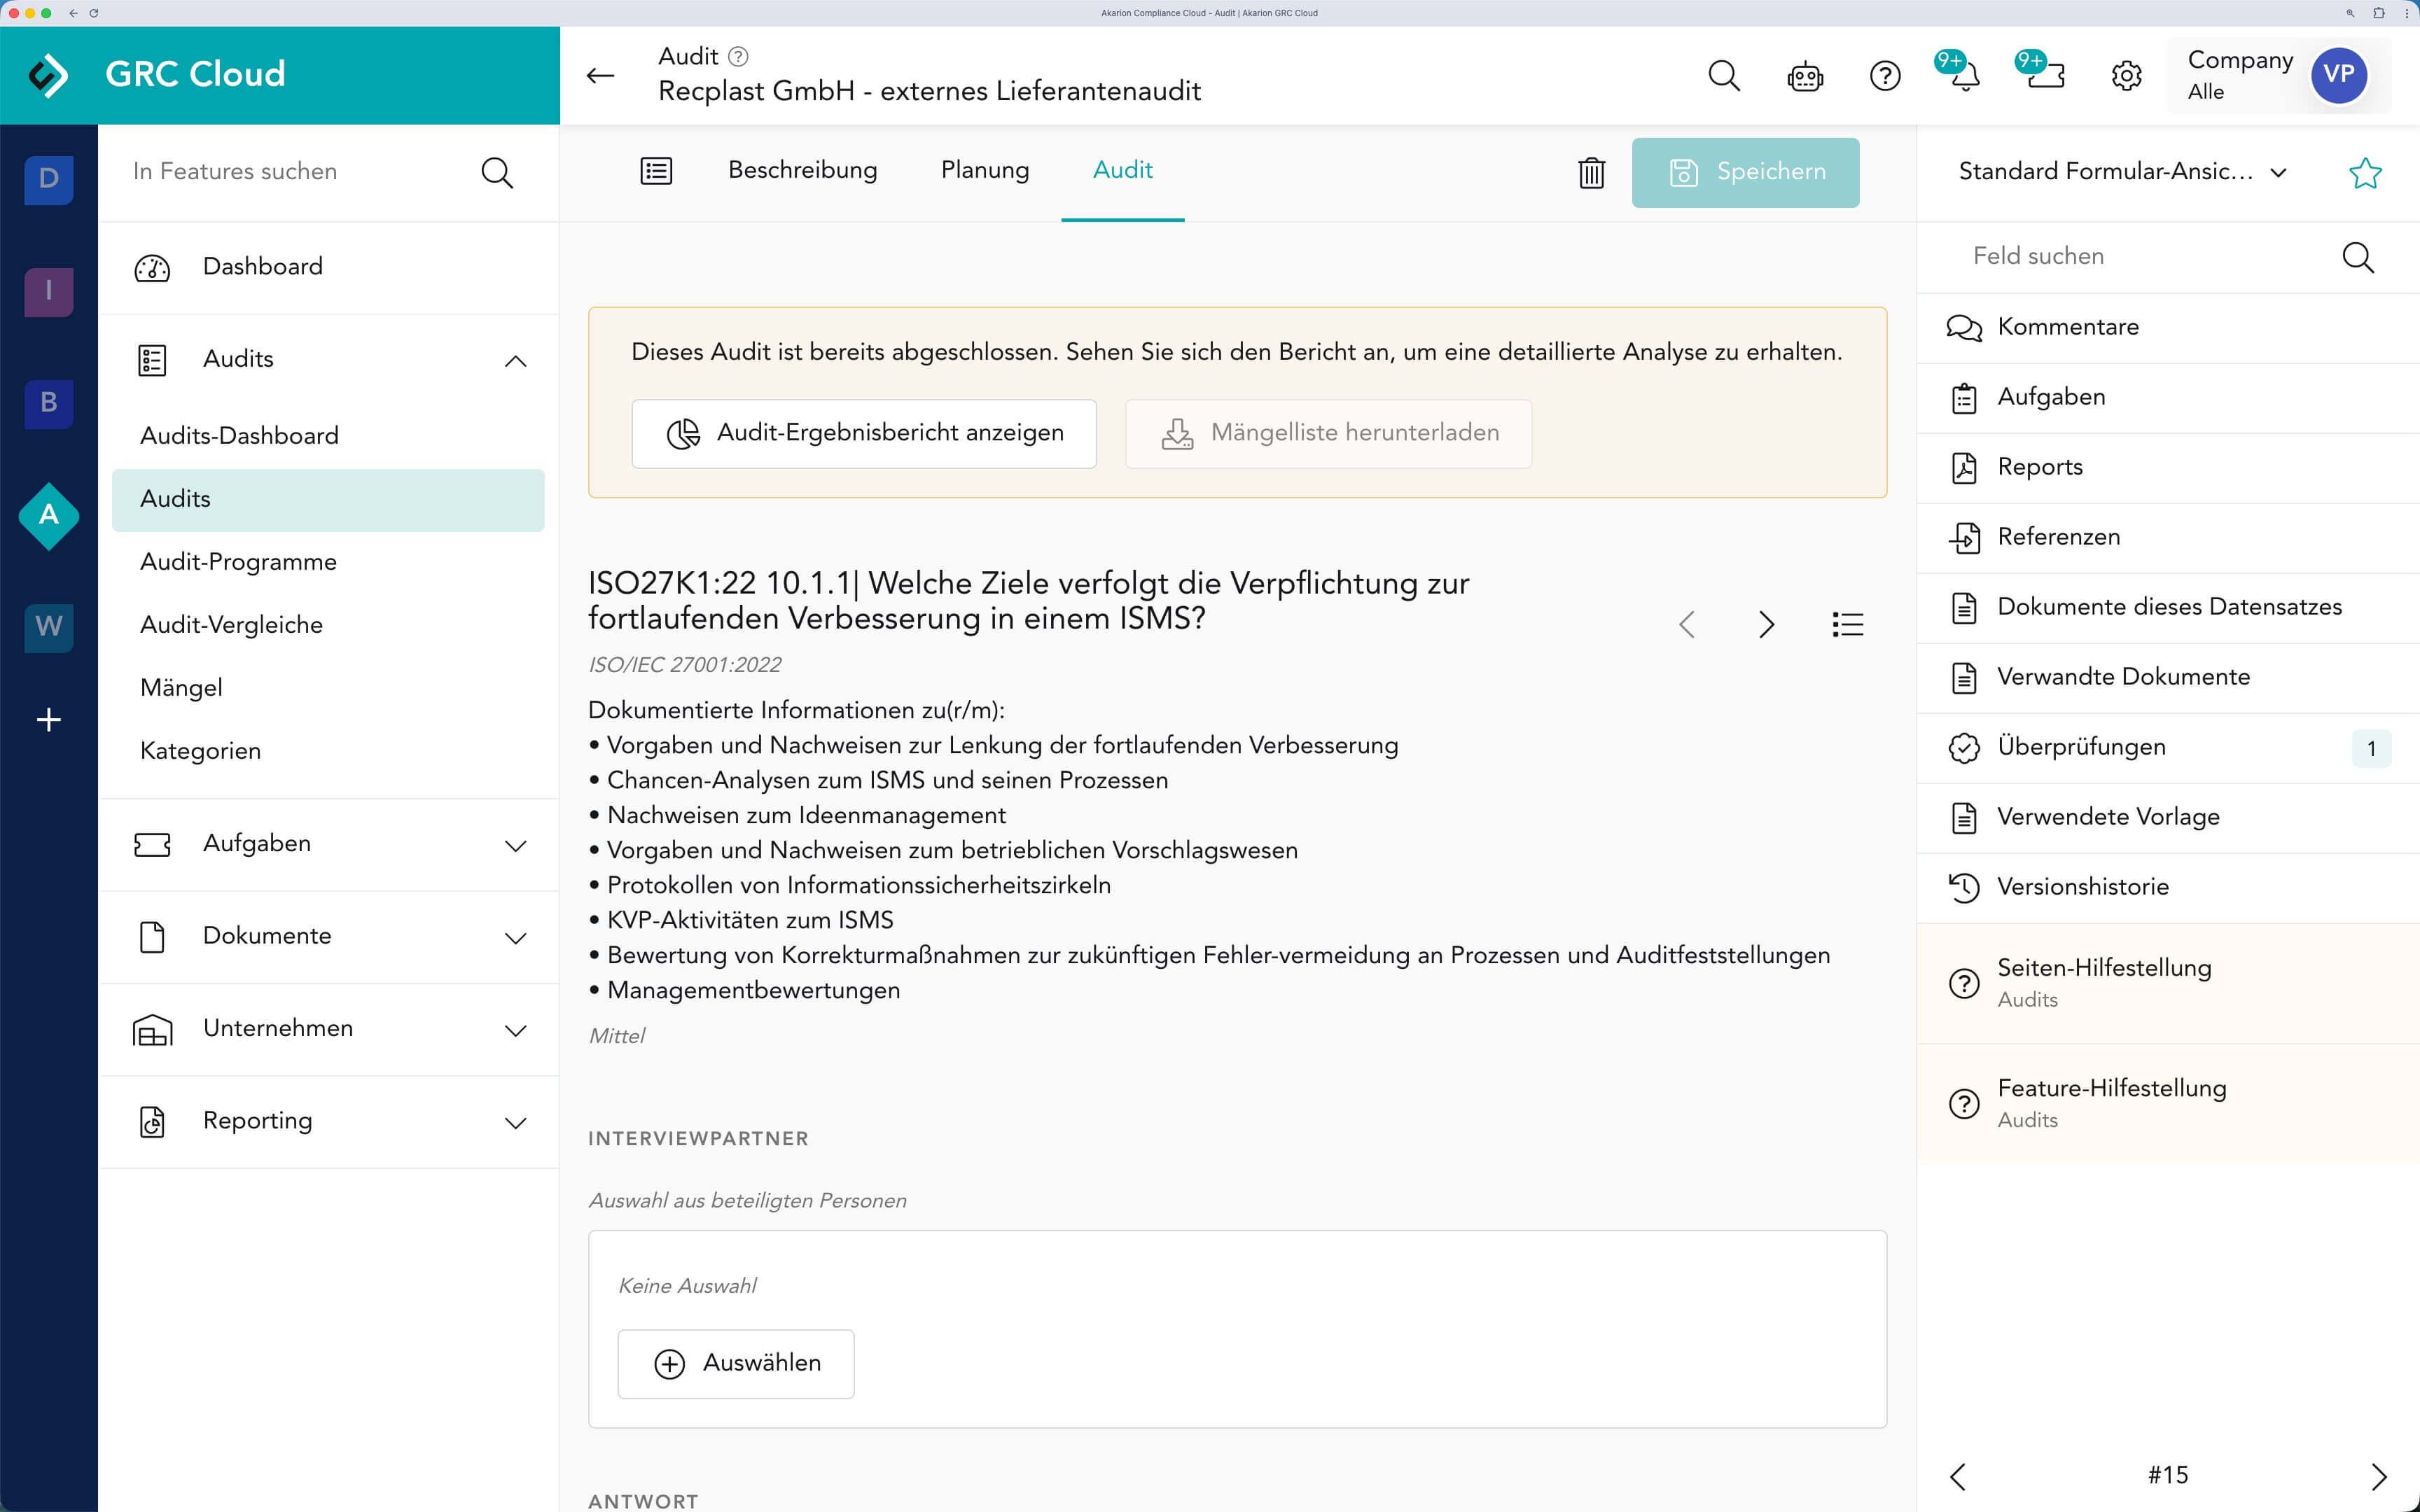Viewport: 2420px width, 1512px height.
Task: Click the Auswählen button for interview partners
Action: (x=736, y=1363)
